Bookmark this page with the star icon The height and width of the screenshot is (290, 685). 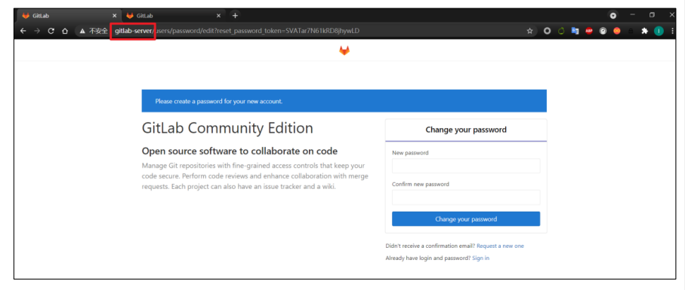point(529,31)
